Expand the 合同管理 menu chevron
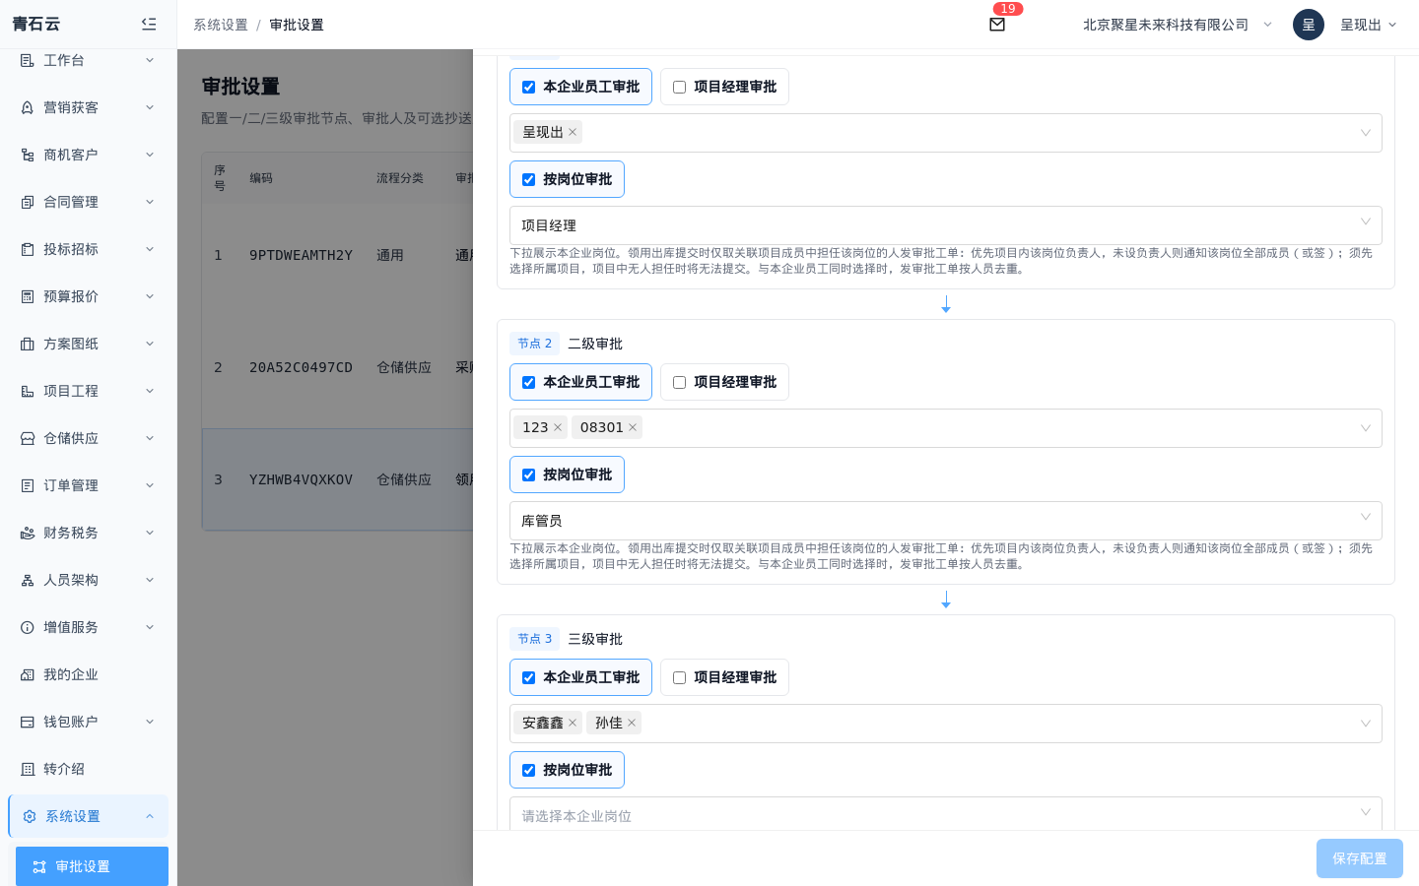This screenshot has height=886, width=1419. pyautogui.click(x=150, y=202)
